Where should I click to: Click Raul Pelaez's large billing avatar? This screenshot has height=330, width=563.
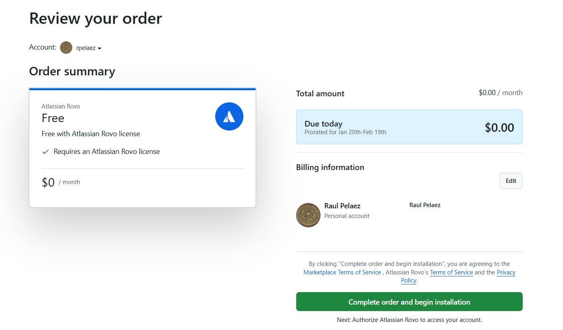(308, 215)
